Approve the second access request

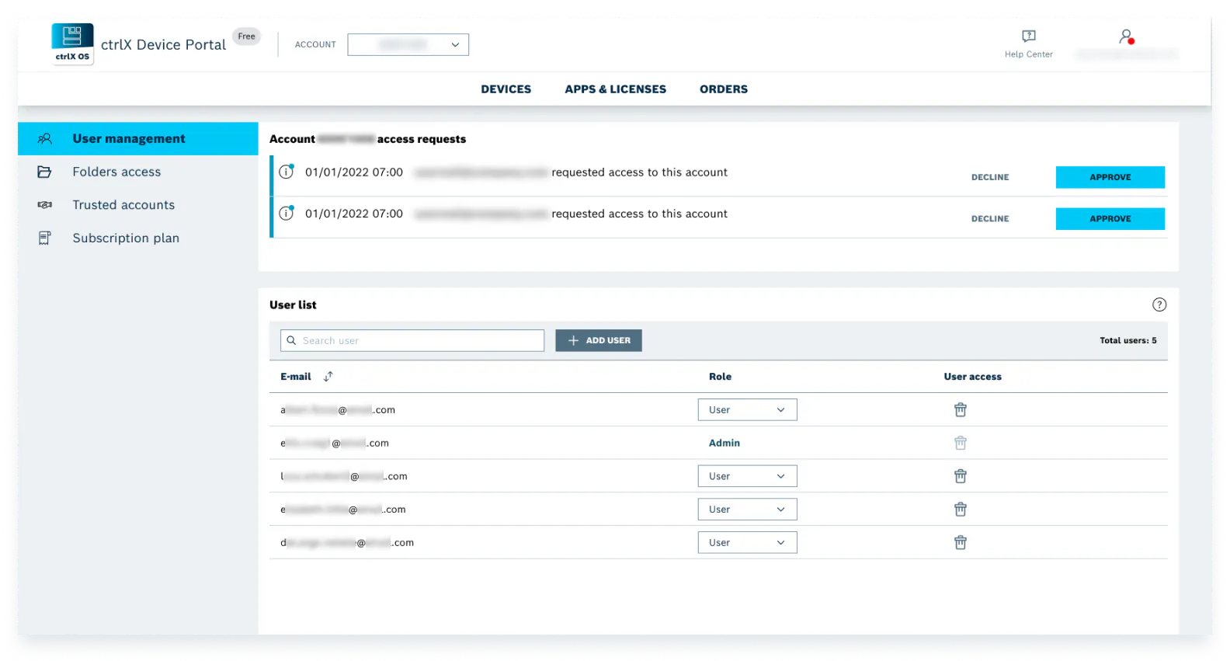(x=1110, y=218)
